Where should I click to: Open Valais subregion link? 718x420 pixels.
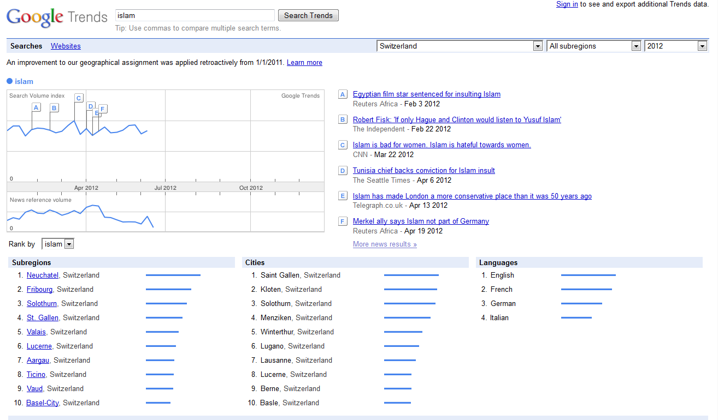(37, 332)
